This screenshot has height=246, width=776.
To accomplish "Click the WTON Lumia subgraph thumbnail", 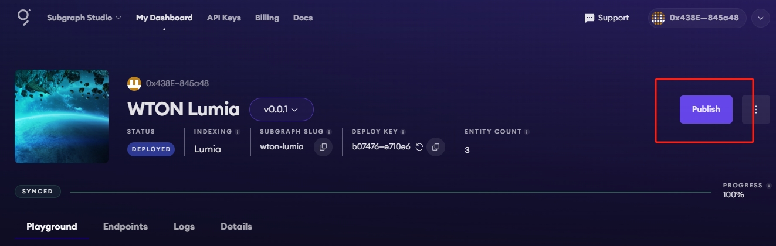I will click(62, 117).
